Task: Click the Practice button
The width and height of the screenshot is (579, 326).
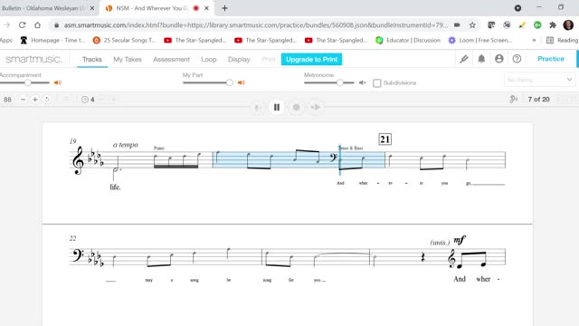Action: coord(551,59)
